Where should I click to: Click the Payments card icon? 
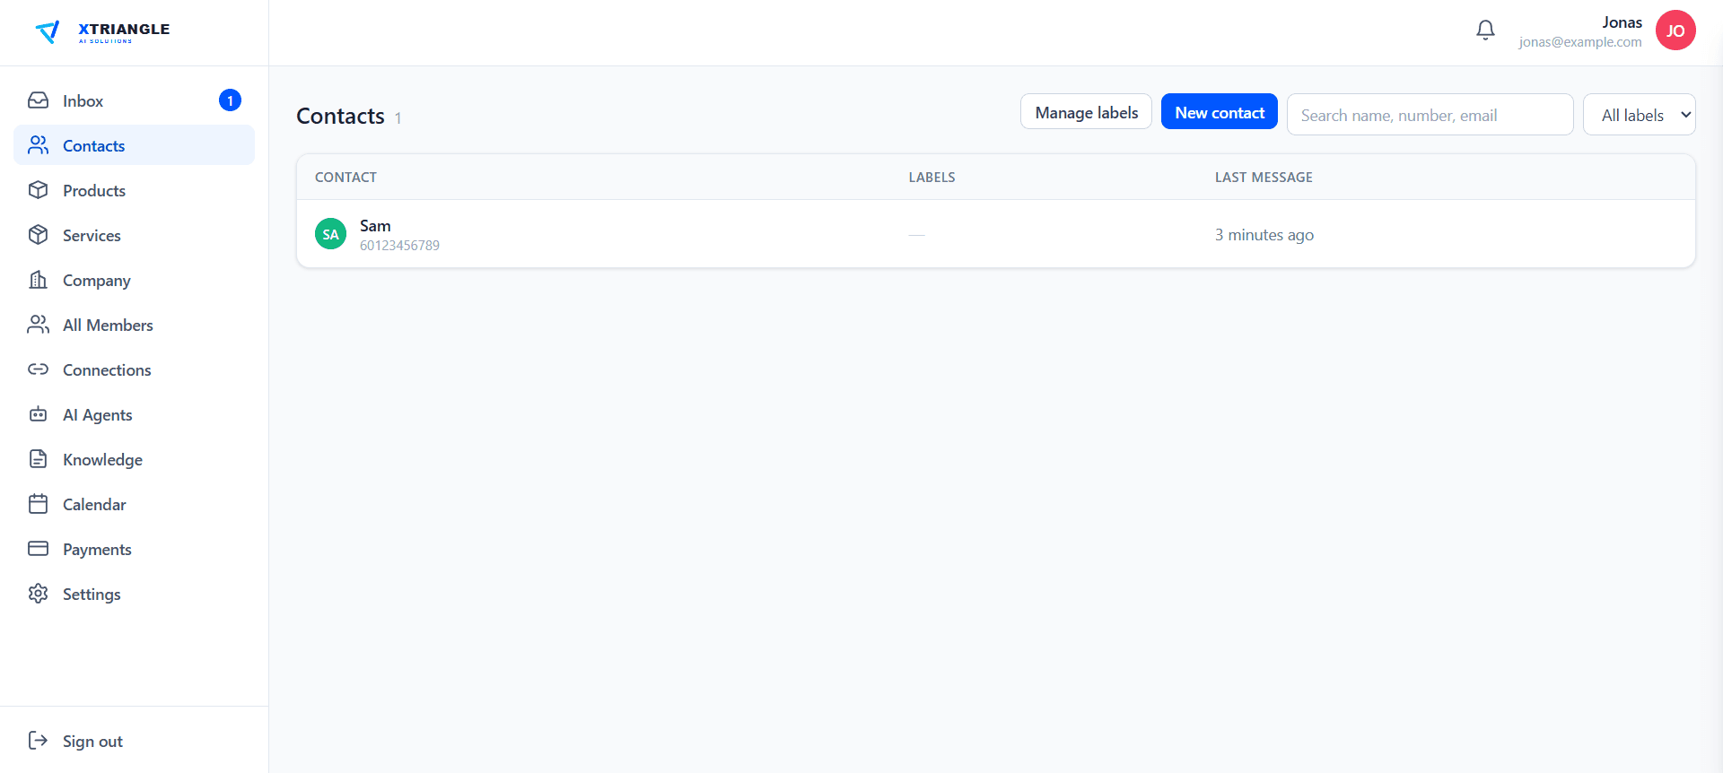(38, 549)
